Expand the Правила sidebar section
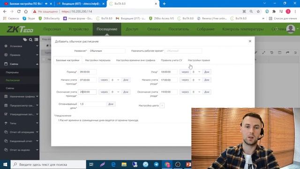The image size is (300, 169). point(20,55)
